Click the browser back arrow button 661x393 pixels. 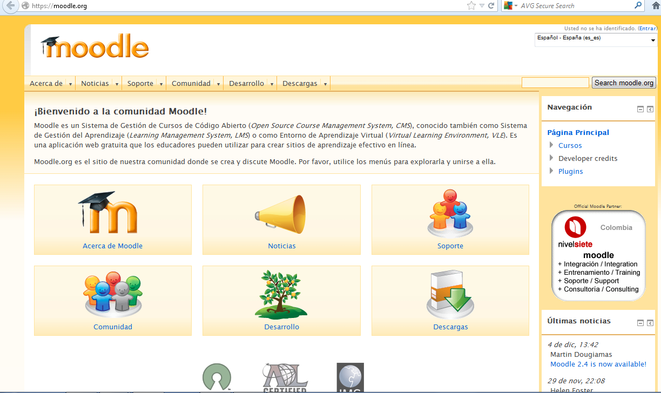(10, 6)
